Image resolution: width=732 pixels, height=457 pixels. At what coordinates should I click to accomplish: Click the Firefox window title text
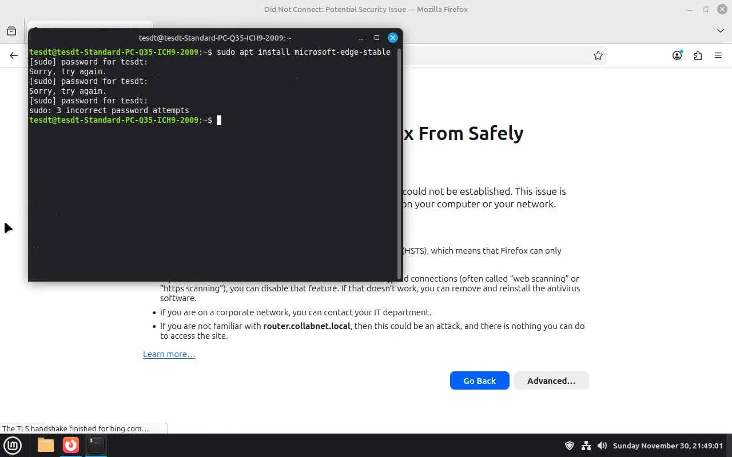366,9
